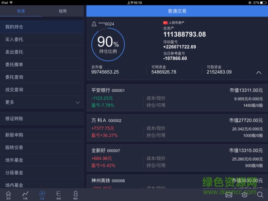Click 盈亏+36.27% in 万科A row
This screenshot has width=268, height=201.
(104, 135)
